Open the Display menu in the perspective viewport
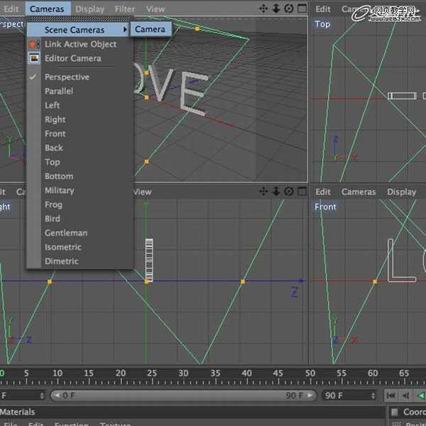Screen dimensions: 426x426 [89, 9]
